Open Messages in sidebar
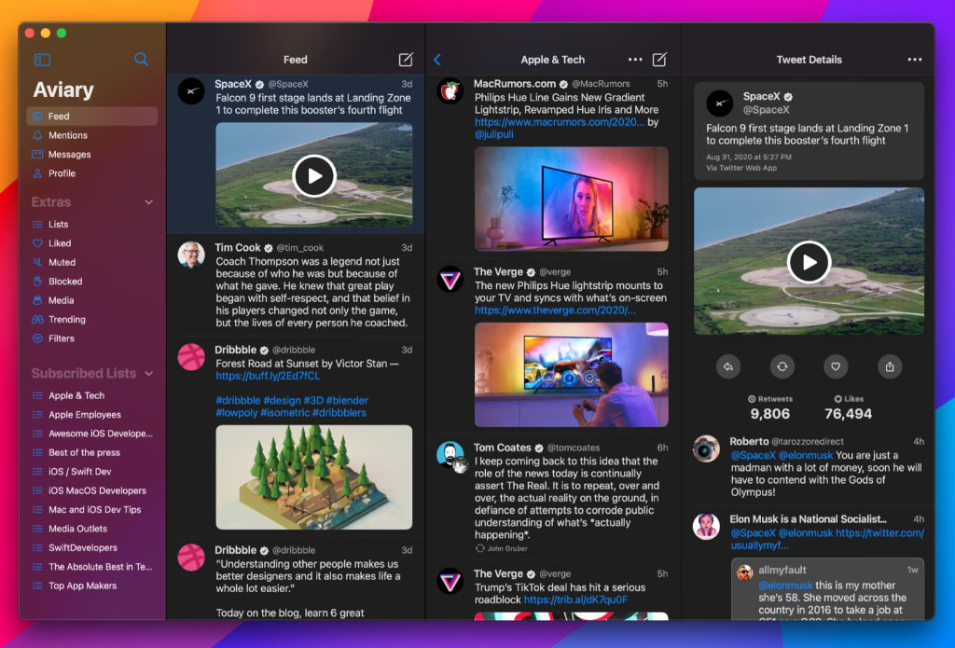The image size is (955, 648). [92, 154]
